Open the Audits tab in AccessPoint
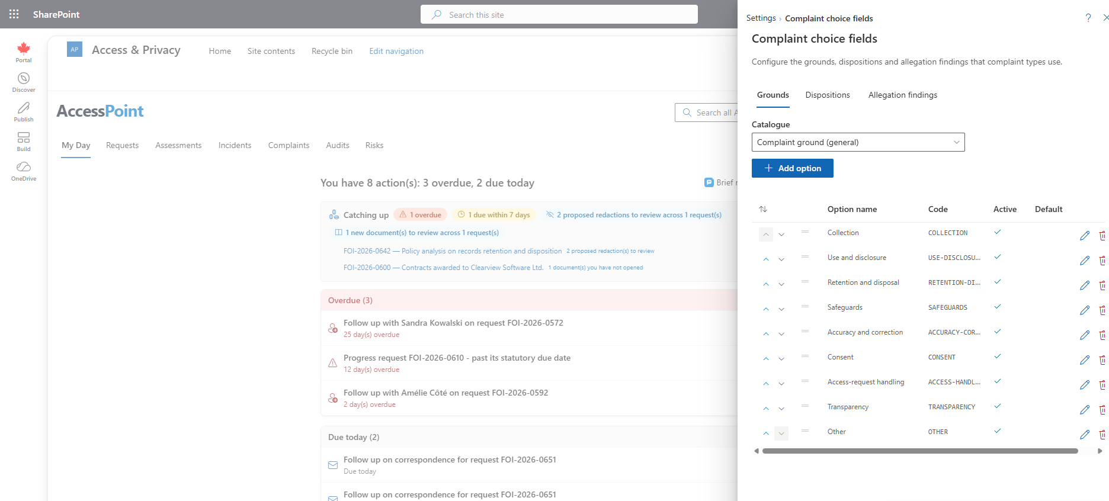The width and height of the screenshot is (1109, 501). point(338,145)
